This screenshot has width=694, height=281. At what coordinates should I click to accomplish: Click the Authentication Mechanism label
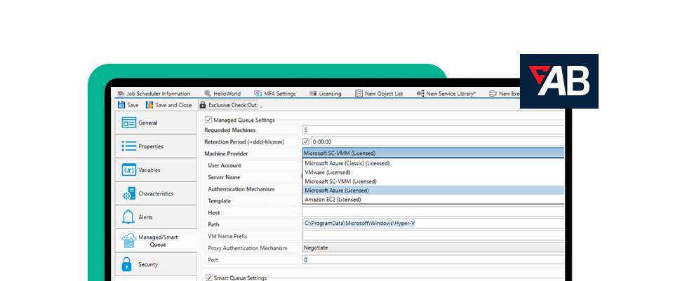(241, 189)
